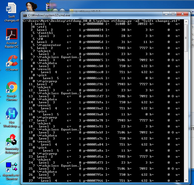Close the cmd.exe console window
This screenshot has height=185, width=194.
click(183, 14)
